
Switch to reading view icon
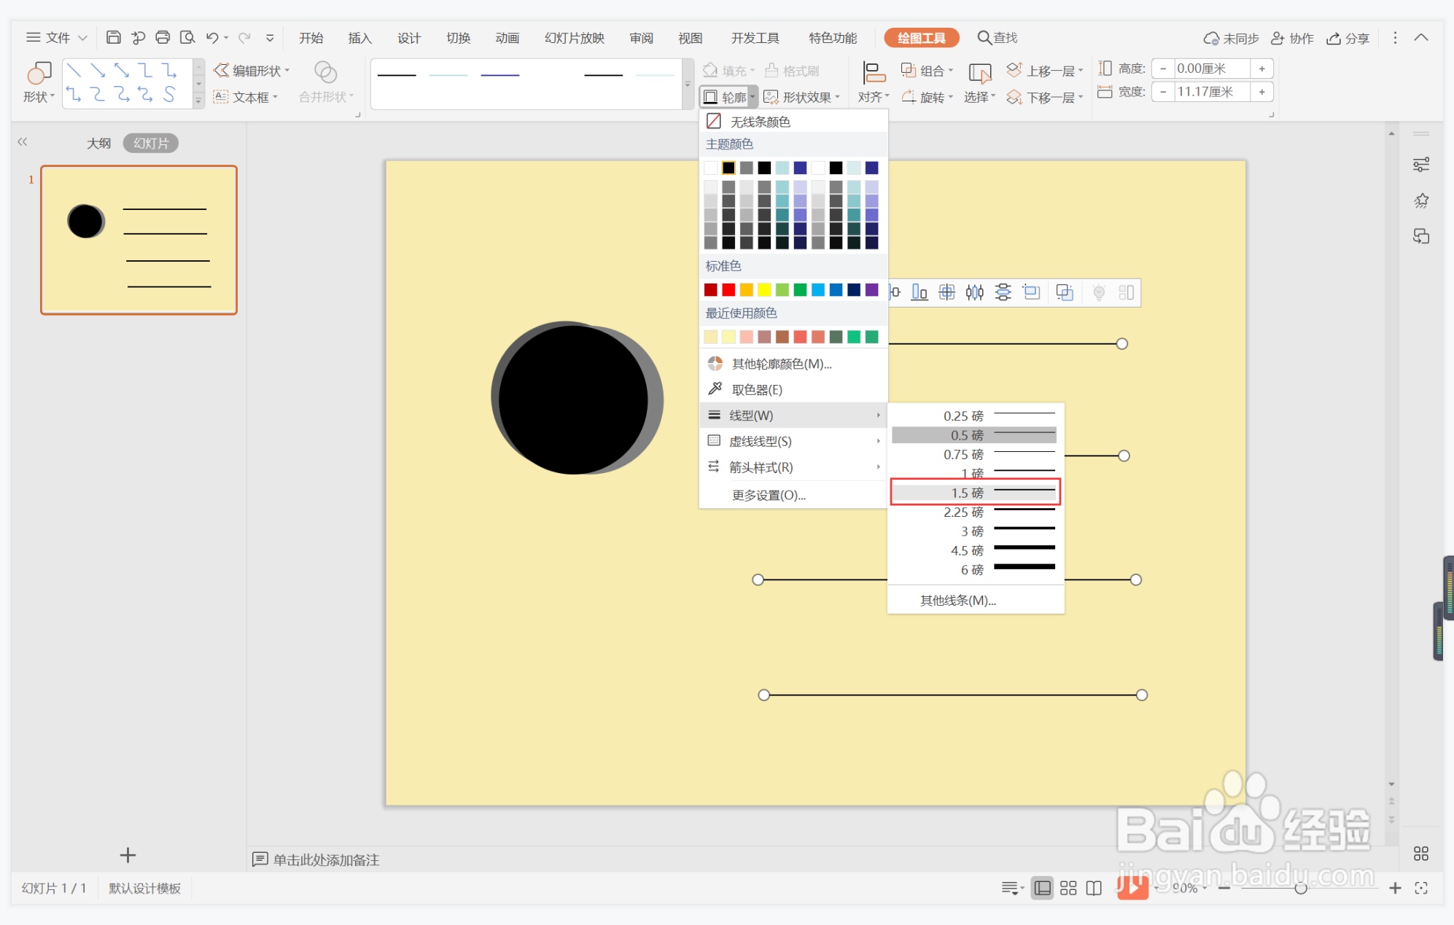tap(1094, 888)
